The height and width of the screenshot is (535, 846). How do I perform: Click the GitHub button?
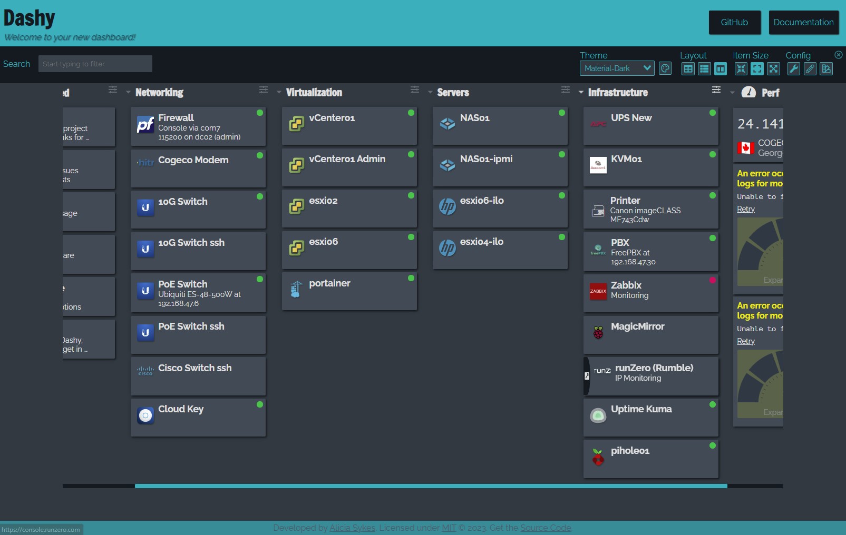pos(734,22)
